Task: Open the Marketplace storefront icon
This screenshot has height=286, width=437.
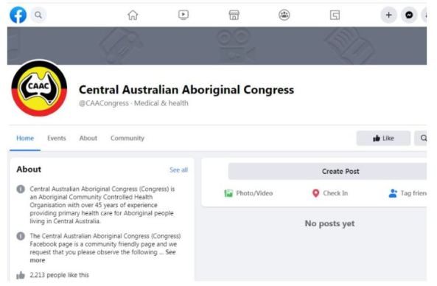Action: [234, 15]
